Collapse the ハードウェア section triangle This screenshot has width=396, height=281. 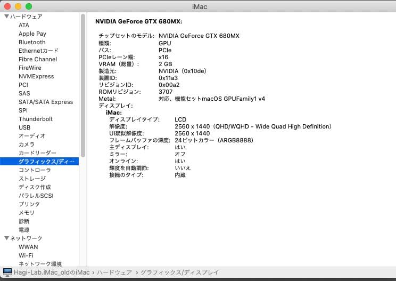(6, 17)
